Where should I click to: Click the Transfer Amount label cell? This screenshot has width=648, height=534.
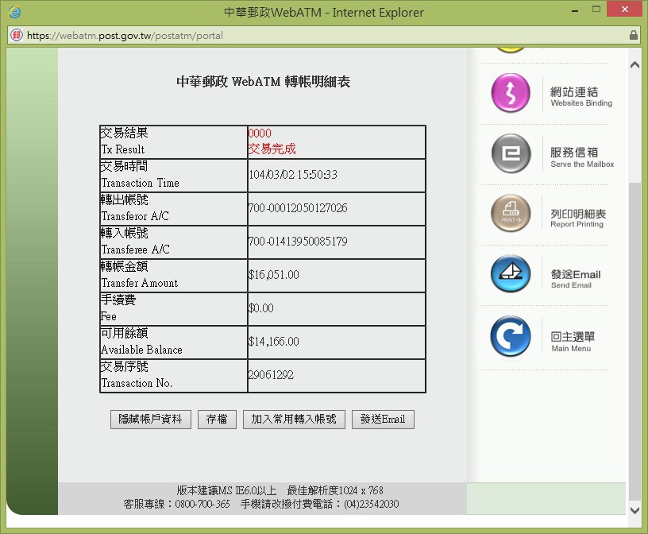coord(174,276)
